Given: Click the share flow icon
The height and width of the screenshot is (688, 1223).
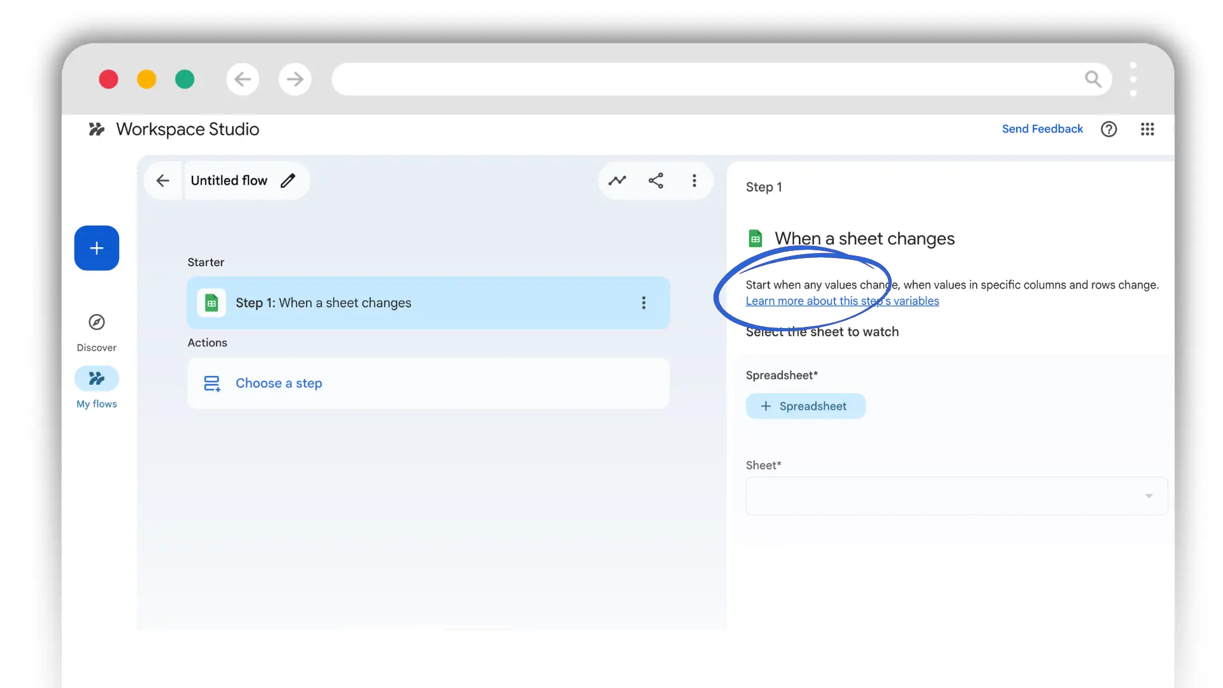Looking at the screenshot, I should (655, 181).
